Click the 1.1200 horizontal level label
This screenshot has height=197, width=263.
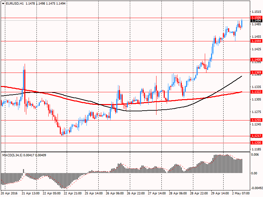coord(256,143)
